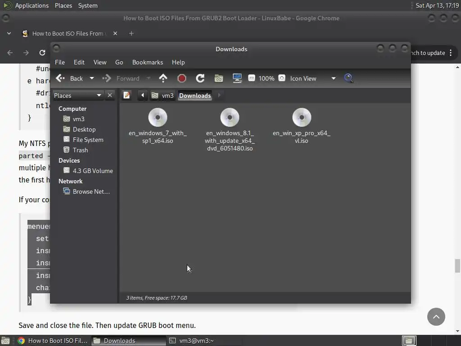Select en_win_xp_pro_x64_vl.iso file icon
This screenshot has width=461, height=346.
pos(302,118)
